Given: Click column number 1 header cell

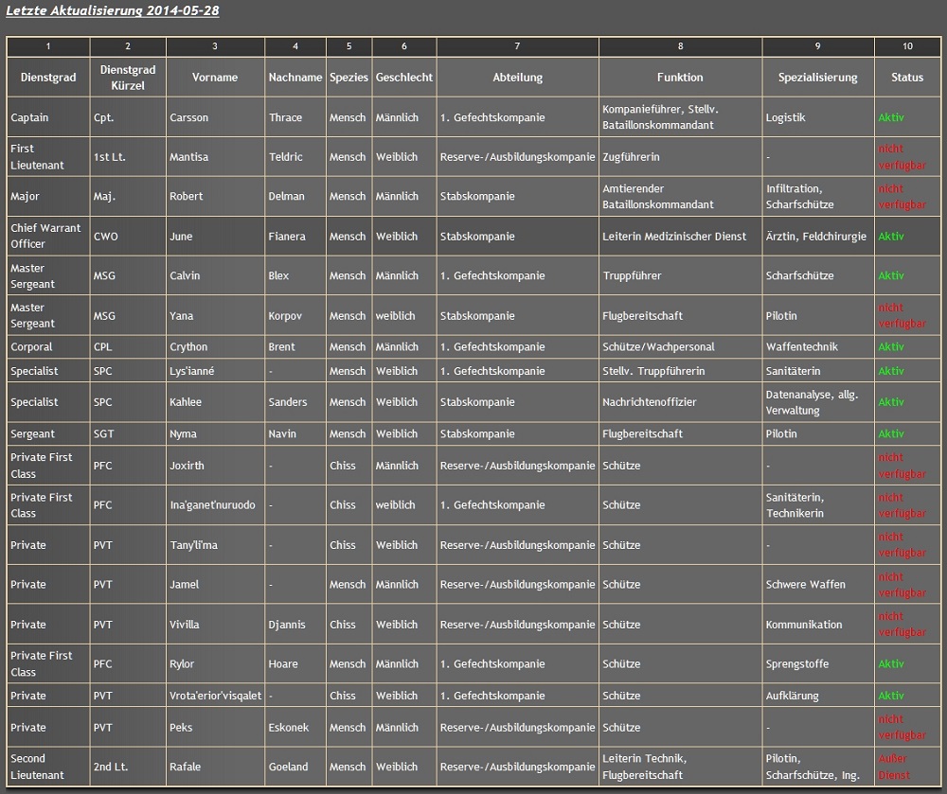Looking at the screenshot, I should point(48,46).
